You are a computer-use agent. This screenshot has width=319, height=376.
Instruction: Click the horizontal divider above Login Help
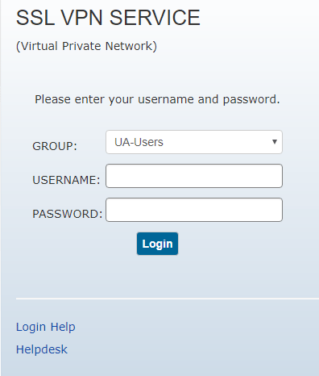tap(168, 299)
